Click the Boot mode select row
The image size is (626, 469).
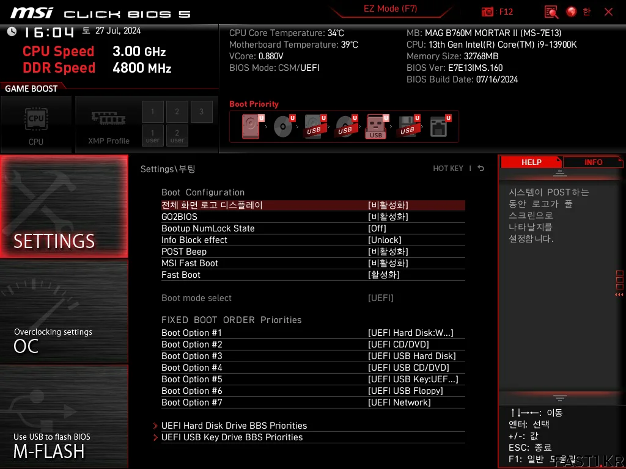tap(313, 298)
